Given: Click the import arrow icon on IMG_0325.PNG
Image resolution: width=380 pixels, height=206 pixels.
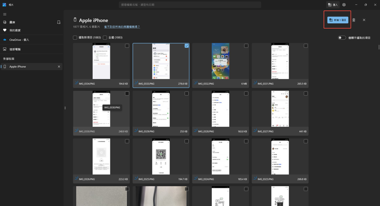Looking at the screenshot, I should pos(136,179).
